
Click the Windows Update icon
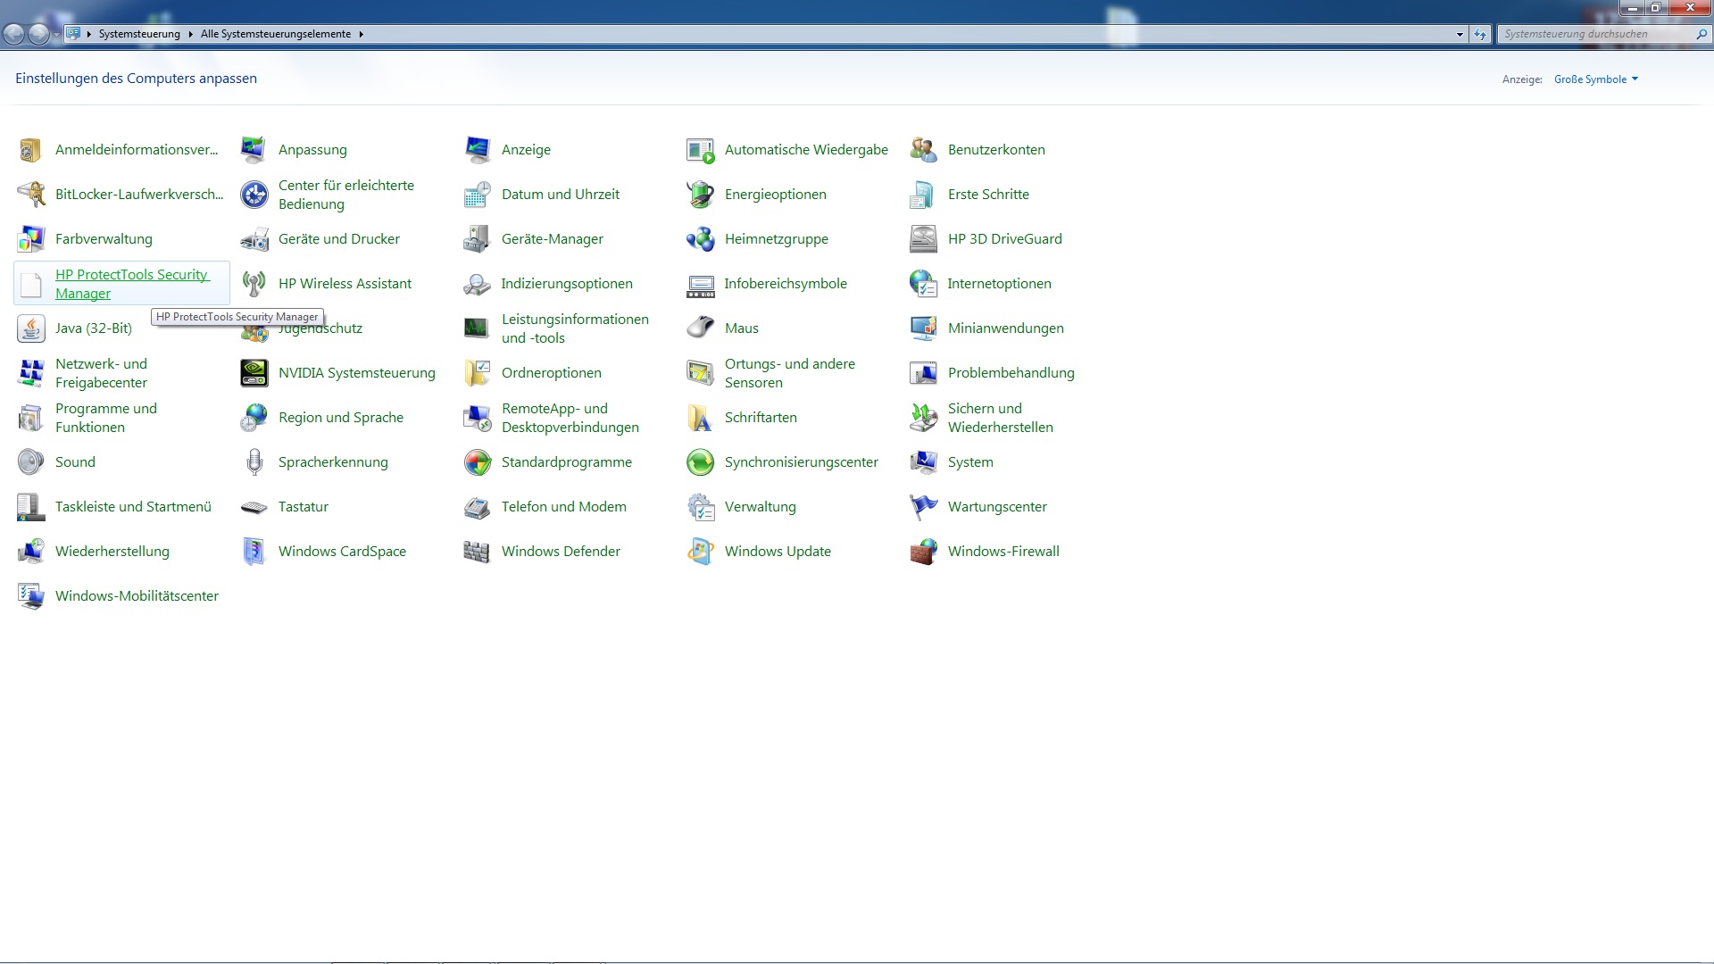tap(700, 552)
